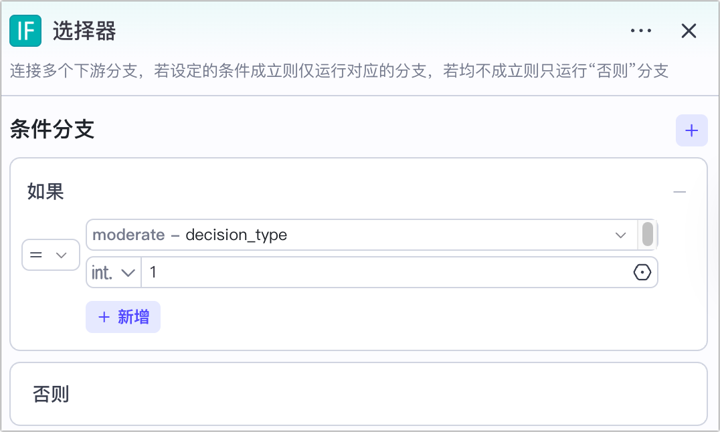This screenshot has width=720, height=432.
Task: Click the equals sign in operator selector
Action: [37, 255]
